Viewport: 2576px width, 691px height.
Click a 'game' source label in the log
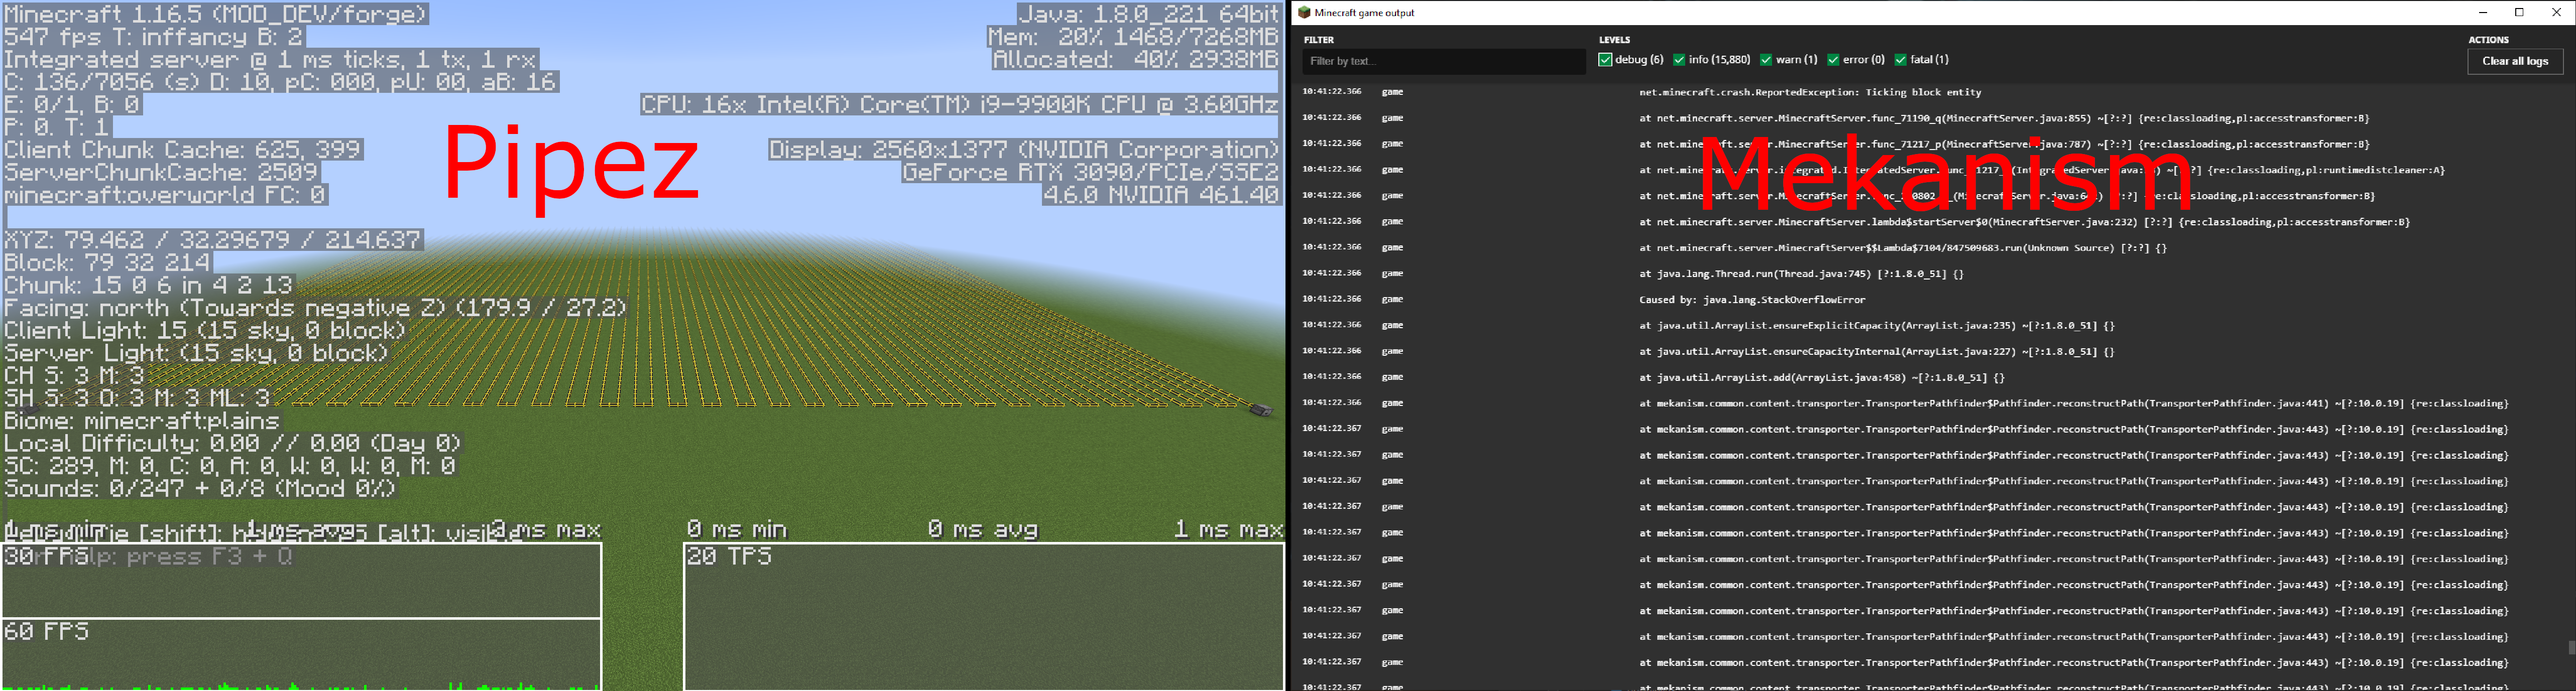1392,91
